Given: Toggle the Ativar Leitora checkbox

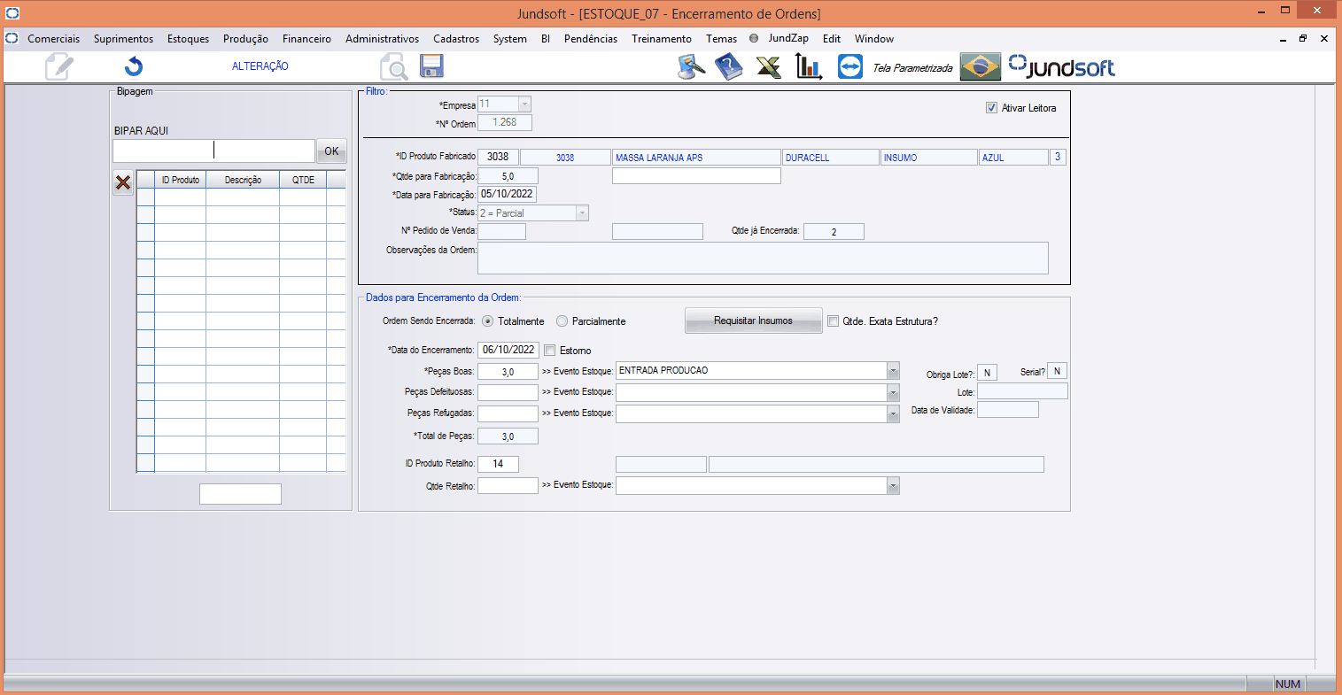Looking at the screenshot, I should (x=991, y=108).
